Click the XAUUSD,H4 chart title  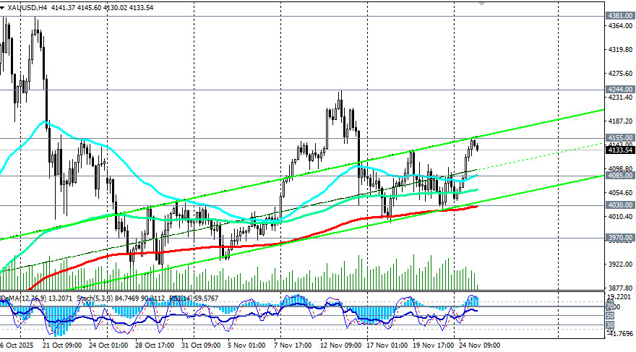point(27,7)
